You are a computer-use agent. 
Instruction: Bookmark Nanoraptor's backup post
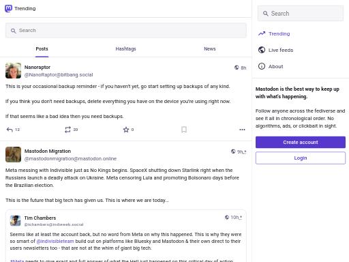click(184, 130)
